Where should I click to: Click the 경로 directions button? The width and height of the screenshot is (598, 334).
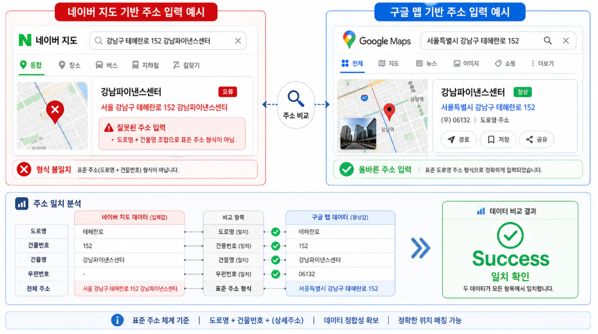pos(458,140)
